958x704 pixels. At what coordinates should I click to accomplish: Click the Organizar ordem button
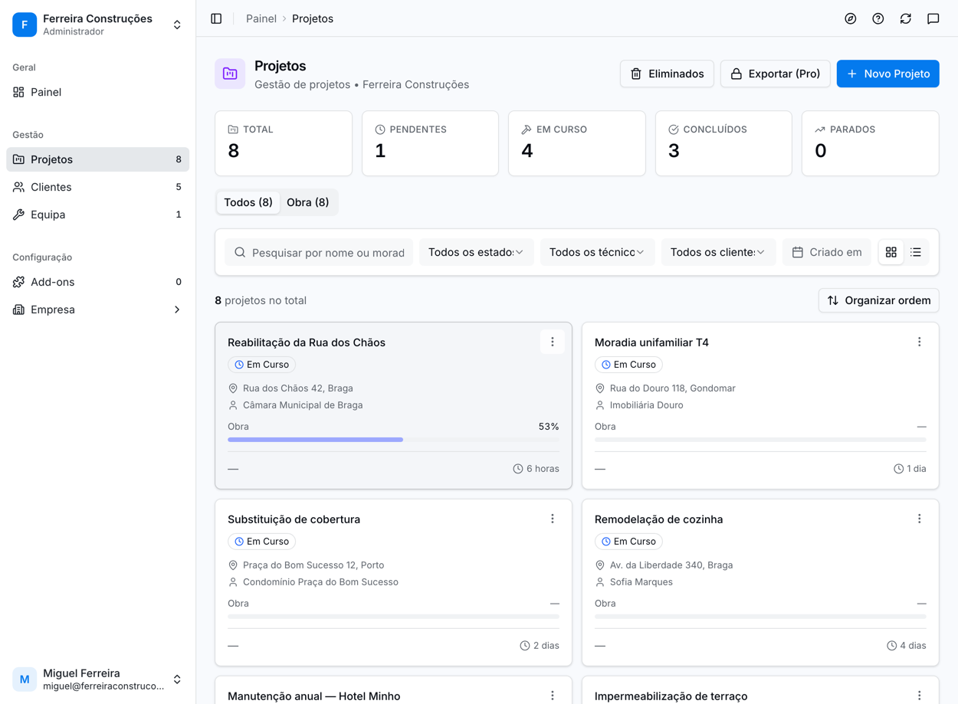pos(878,300)
